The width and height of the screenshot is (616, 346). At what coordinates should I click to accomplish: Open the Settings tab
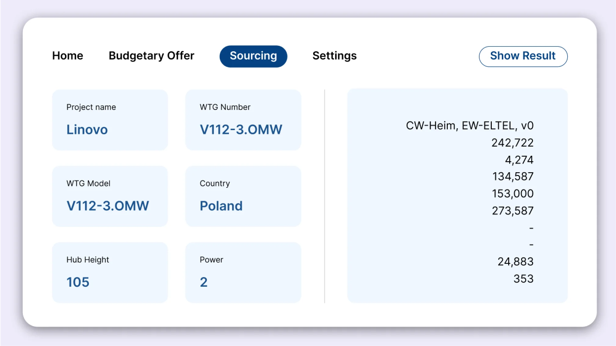pyautogui.click(x=335, y=56)
